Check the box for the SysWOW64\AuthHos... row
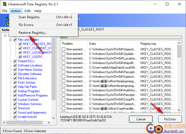186x134 pixels. (x=63, y=90)
